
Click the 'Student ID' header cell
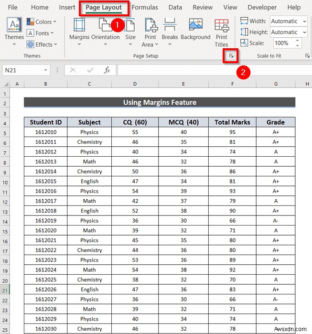click(x=45, y=122)
